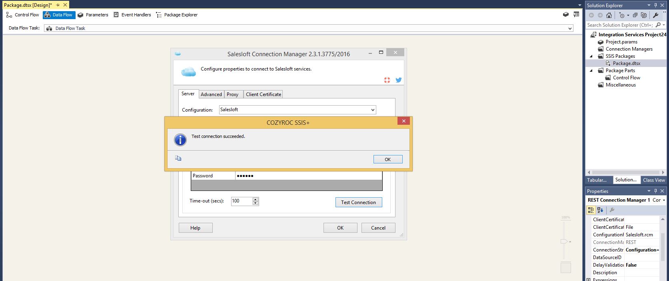Click the blue information icon in message box
669x281 pixels.
pos(180,140)
